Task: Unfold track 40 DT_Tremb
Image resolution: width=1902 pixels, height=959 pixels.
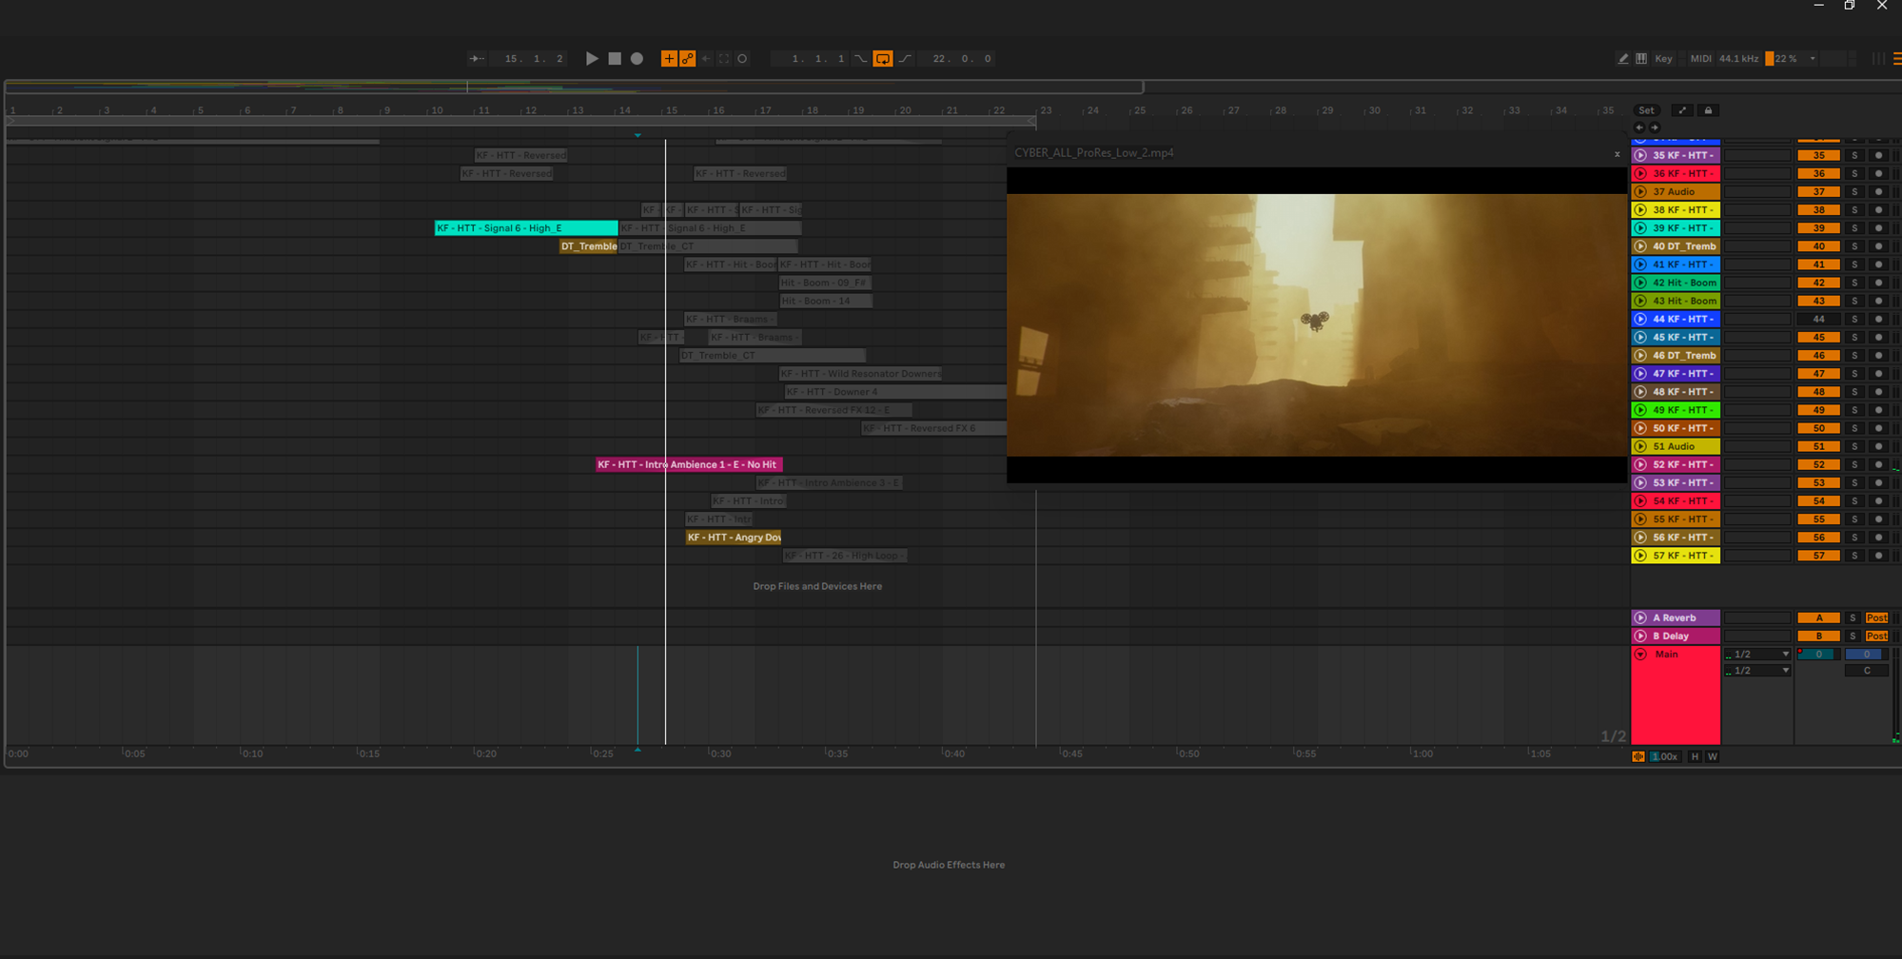Action: [1640, 246]
